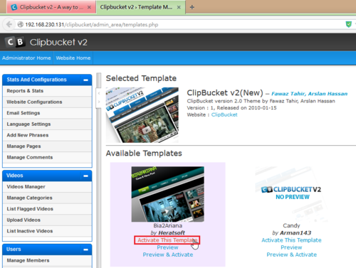Click the Bia2Ariana template thumbnail
This screenshot has height=268, width=356.
point(168,194)
